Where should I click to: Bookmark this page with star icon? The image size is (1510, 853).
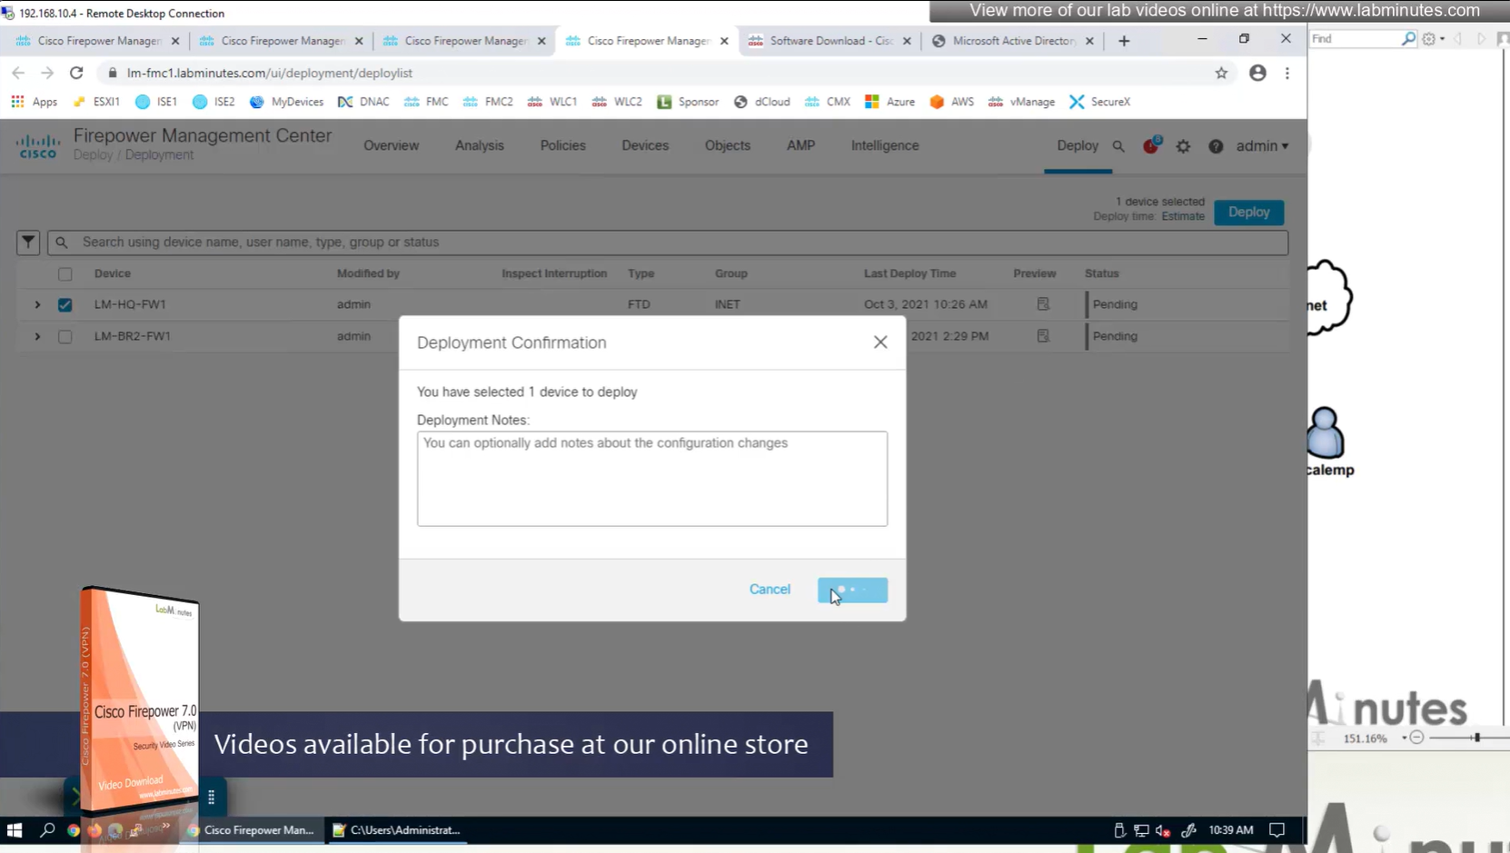pyautogui.click(x=1221, y=73)
